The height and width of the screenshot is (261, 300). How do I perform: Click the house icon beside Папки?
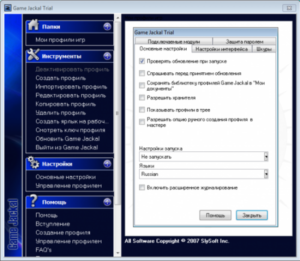tap(33, 25)
